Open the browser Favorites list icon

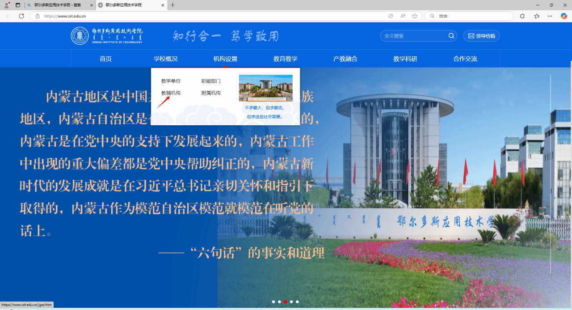tap(537, 16)
